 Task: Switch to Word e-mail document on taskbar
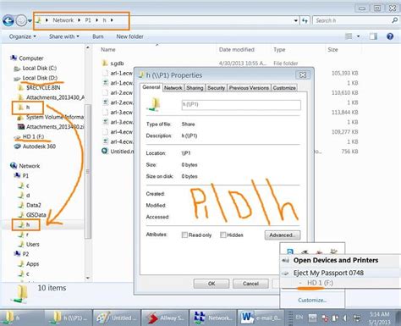point(261,318)
